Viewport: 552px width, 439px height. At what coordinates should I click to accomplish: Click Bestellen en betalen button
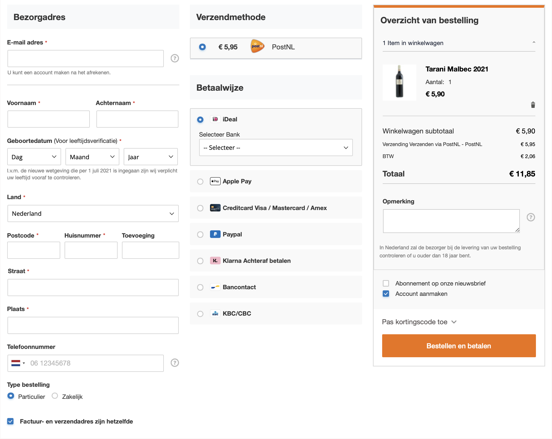click(459, 346)
